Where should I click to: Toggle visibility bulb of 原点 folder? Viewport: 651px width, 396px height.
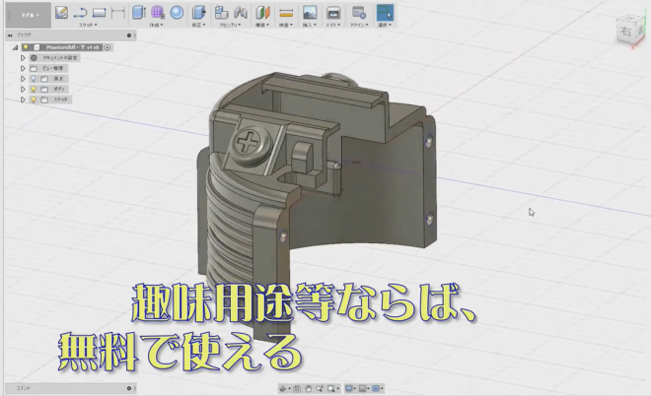coord(33,79)
